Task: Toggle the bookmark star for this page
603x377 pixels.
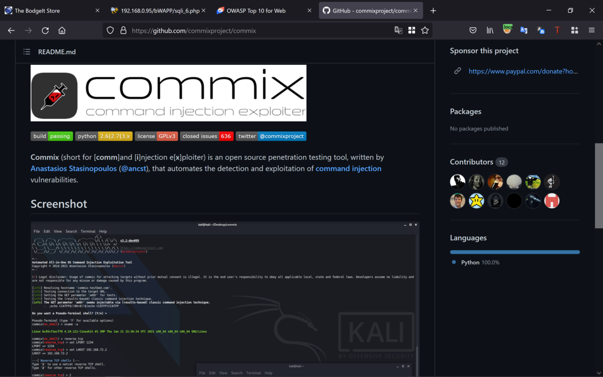Action: point(425,30)
